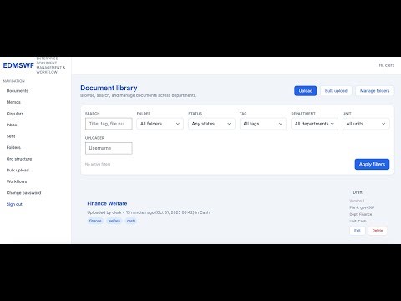
Task: Expand the All folders dropdown
Action: coord(160,124)
